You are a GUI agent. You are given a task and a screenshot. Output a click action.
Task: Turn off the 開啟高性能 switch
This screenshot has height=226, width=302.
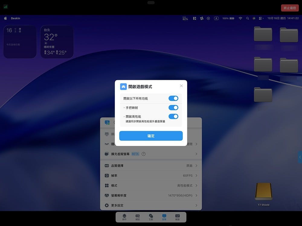coord(173,117)
